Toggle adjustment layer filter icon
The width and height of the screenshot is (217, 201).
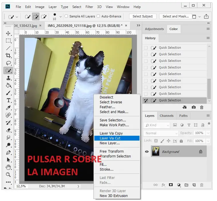pos(182,125)
